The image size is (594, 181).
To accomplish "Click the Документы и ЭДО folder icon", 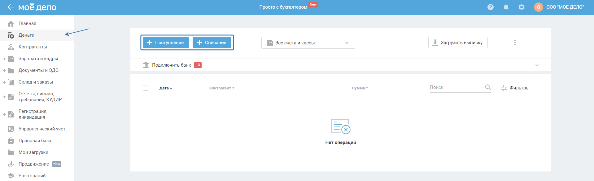I will [x=11, y=71].
